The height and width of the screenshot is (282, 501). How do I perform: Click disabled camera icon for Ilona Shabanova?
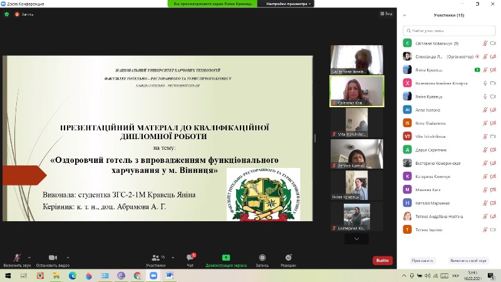(x=493, y=123)
